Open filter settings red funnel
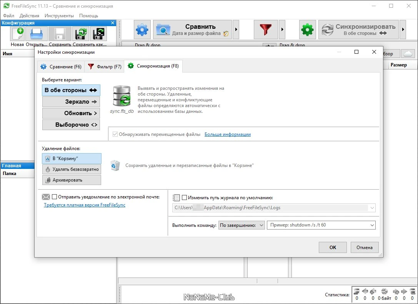This screenshot has width=418, height=304. (x=265, y=30)
